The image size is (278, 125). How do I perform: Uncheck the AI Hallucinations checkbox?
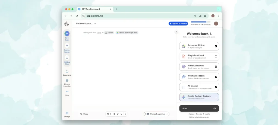[x=216, y=67]
